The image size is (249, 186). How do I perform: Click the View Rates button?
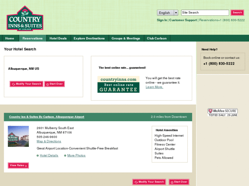18,166
